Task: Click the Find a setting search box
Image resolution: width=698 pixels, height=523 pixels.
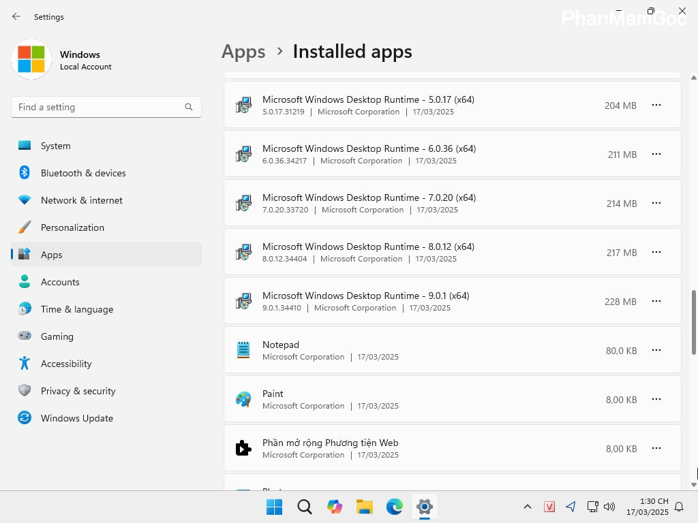Action: 99,107
